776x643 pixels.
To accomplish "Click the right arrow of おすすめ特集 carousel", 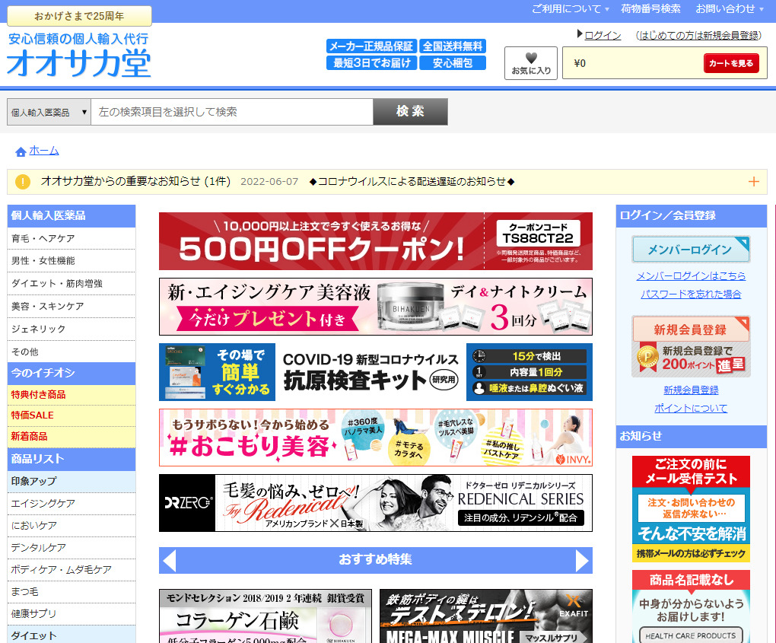I will [x=582, y=560].
